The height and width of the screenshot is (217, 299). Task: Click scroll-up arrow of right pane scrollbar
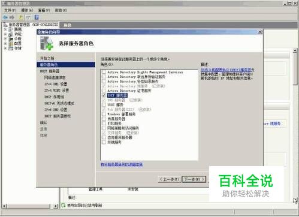click(295, 50)
